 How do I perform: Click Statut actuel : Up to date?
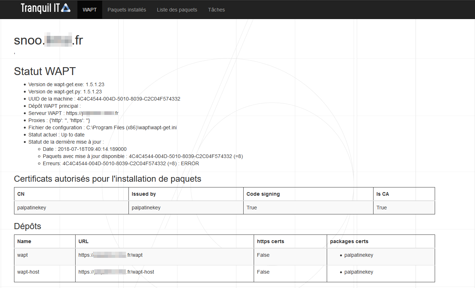point(56,135)
